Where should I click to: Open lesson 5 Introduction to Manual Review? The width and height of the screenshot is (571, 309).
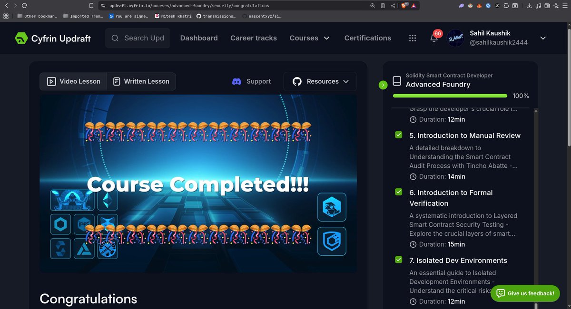465,135
